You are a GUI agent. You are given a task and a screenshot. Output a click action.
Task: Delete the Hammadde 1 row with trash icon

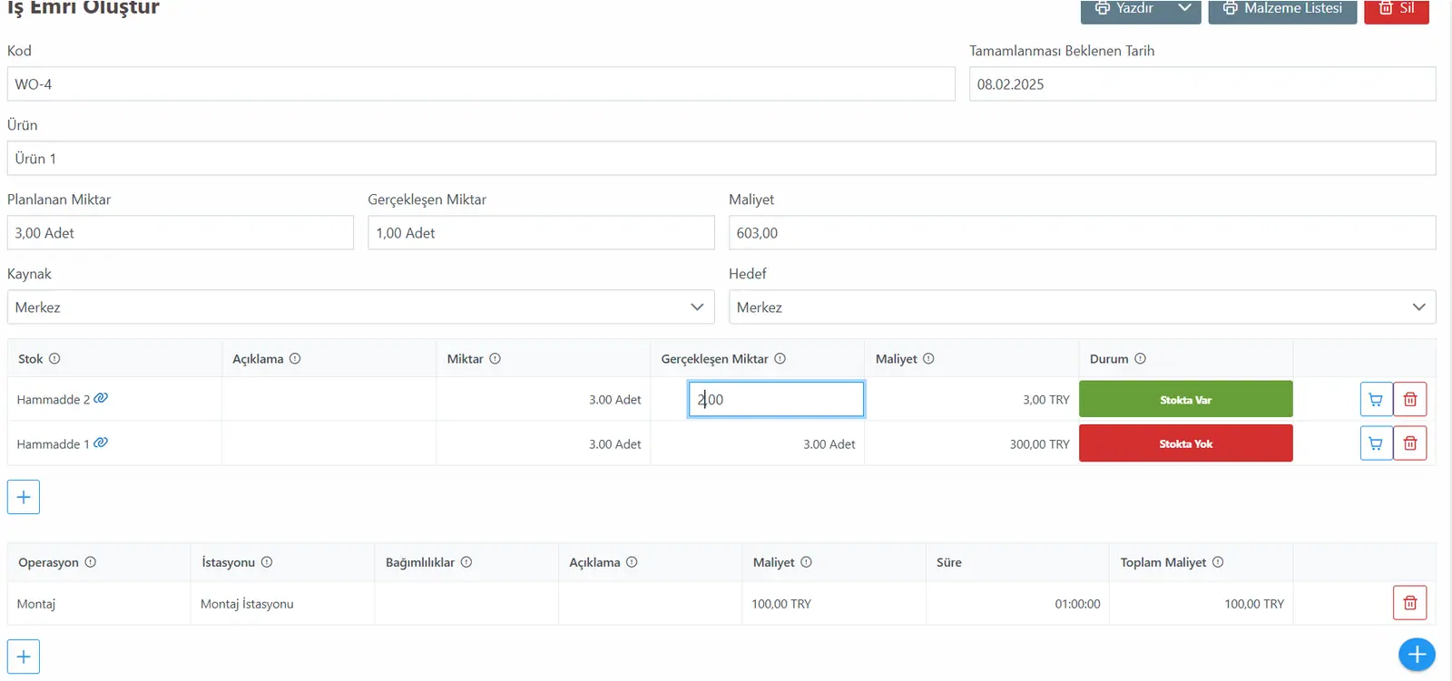point(1410,443)
